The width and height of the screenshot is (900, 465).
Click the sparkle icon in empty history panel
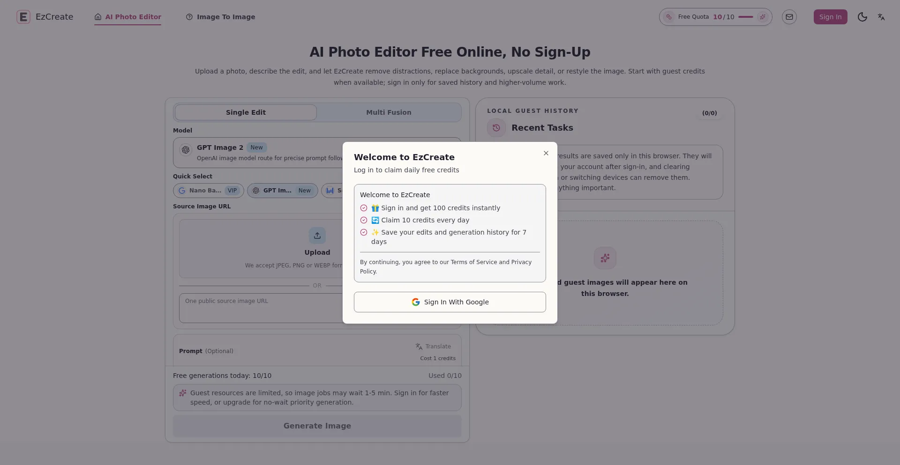click(x=605, y=258)
